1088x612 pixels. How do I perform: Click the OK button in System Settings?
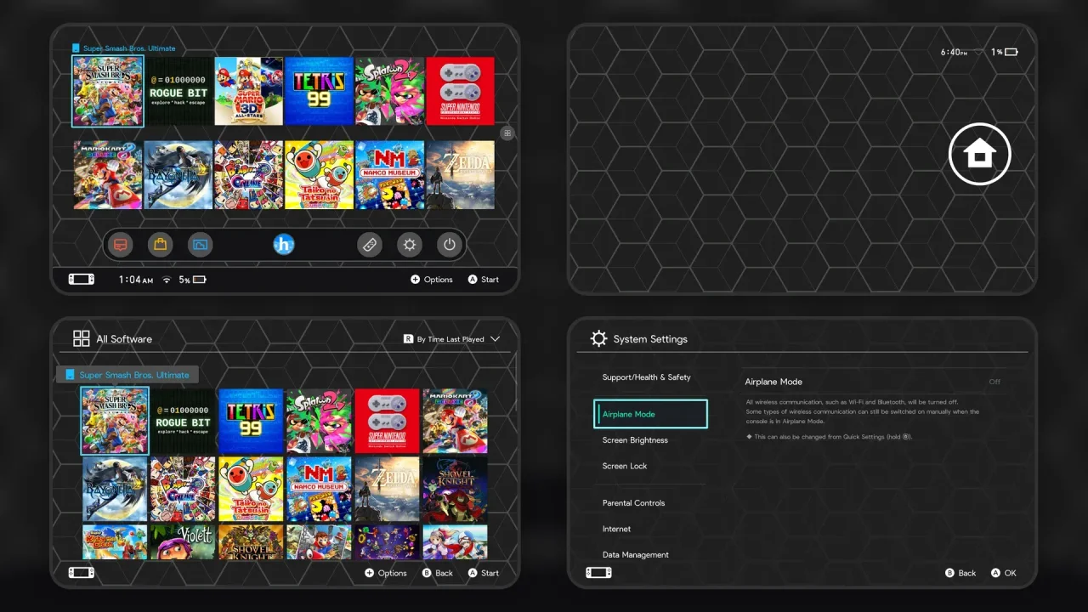1003,573
